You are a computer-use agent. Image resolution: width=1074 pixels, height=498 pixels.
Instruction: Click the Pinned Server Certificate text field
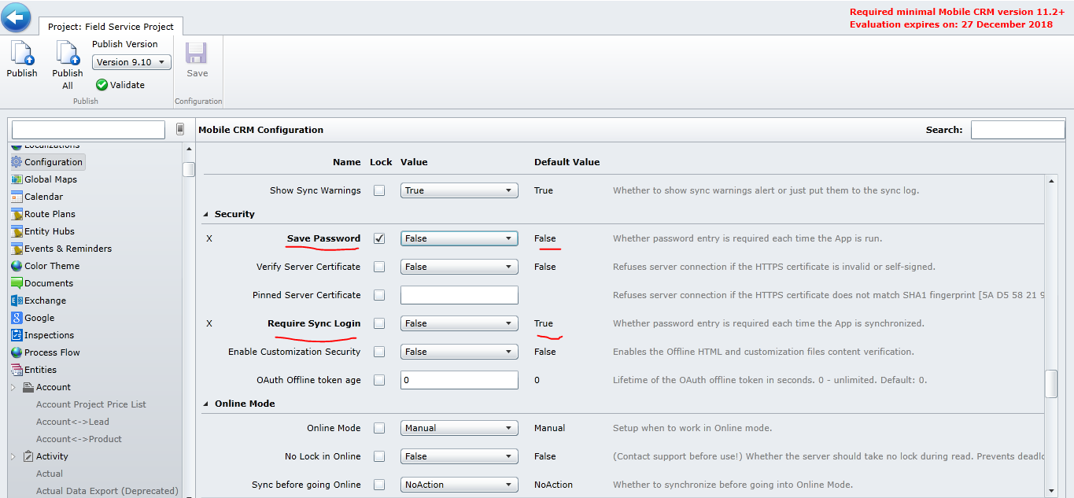coord(459,295)
